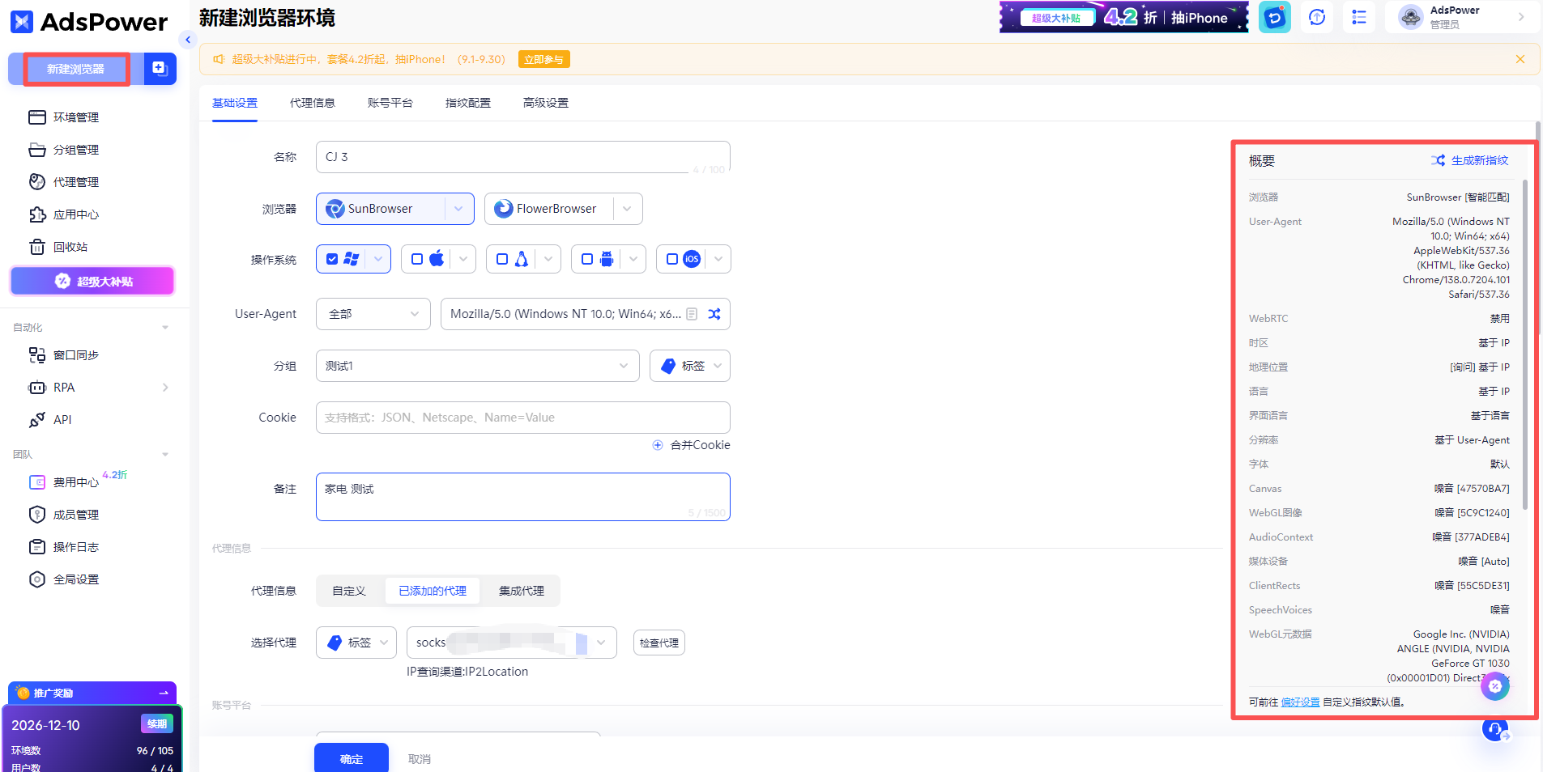Click 立即参与 banner button

(543, 59)
